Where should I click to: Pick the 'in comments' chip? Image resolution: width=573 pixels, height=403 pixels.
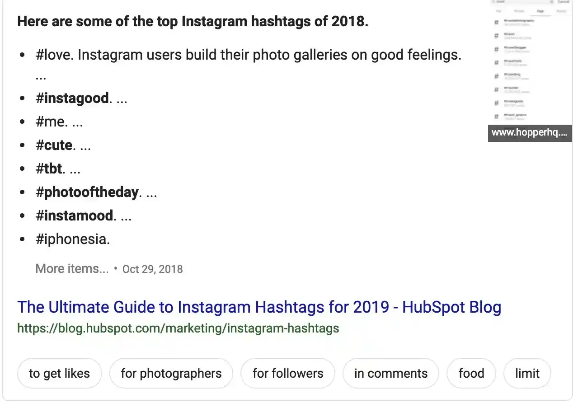click(390, 373)
